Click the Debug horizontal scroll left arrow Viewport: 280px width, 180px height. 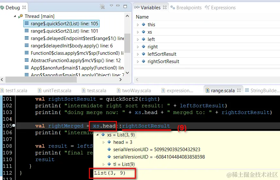[x=2, y=79]
